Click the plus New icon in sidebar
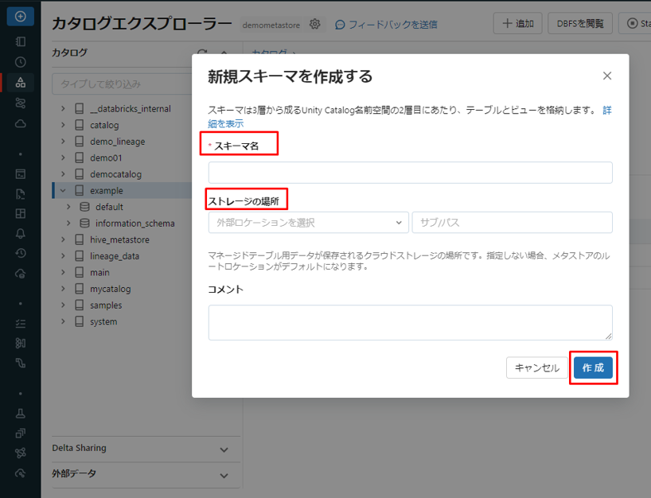 coord(21,16)
